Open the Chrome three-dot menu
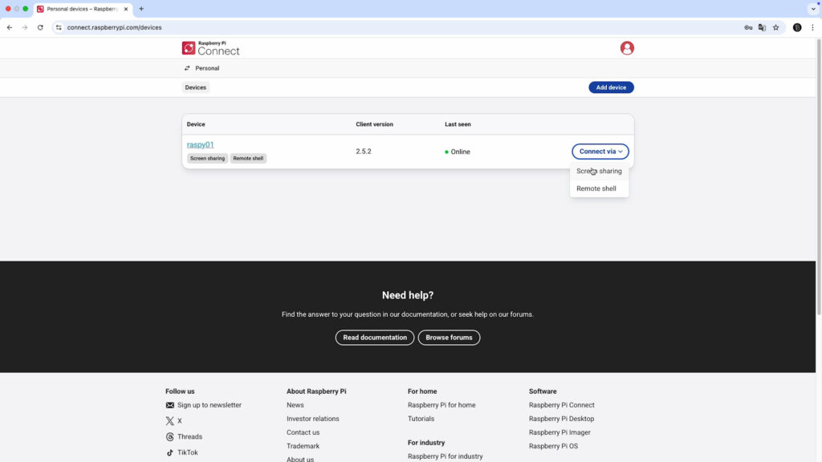The image size is (822, 462). pos(811,26)
